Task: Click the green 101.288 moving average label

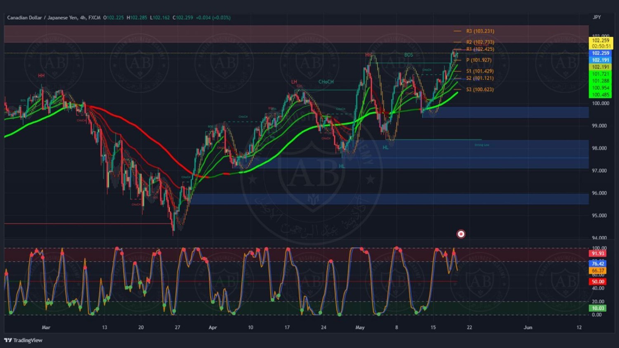Action: tap(600, 81)
